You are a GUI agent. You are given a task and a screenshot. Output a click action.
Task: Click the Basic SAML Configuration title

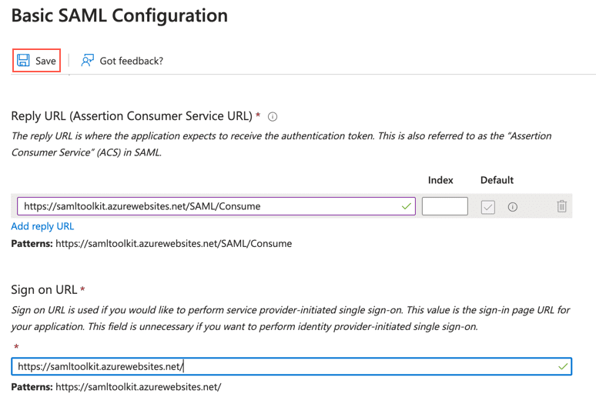[x=119, y=15]
